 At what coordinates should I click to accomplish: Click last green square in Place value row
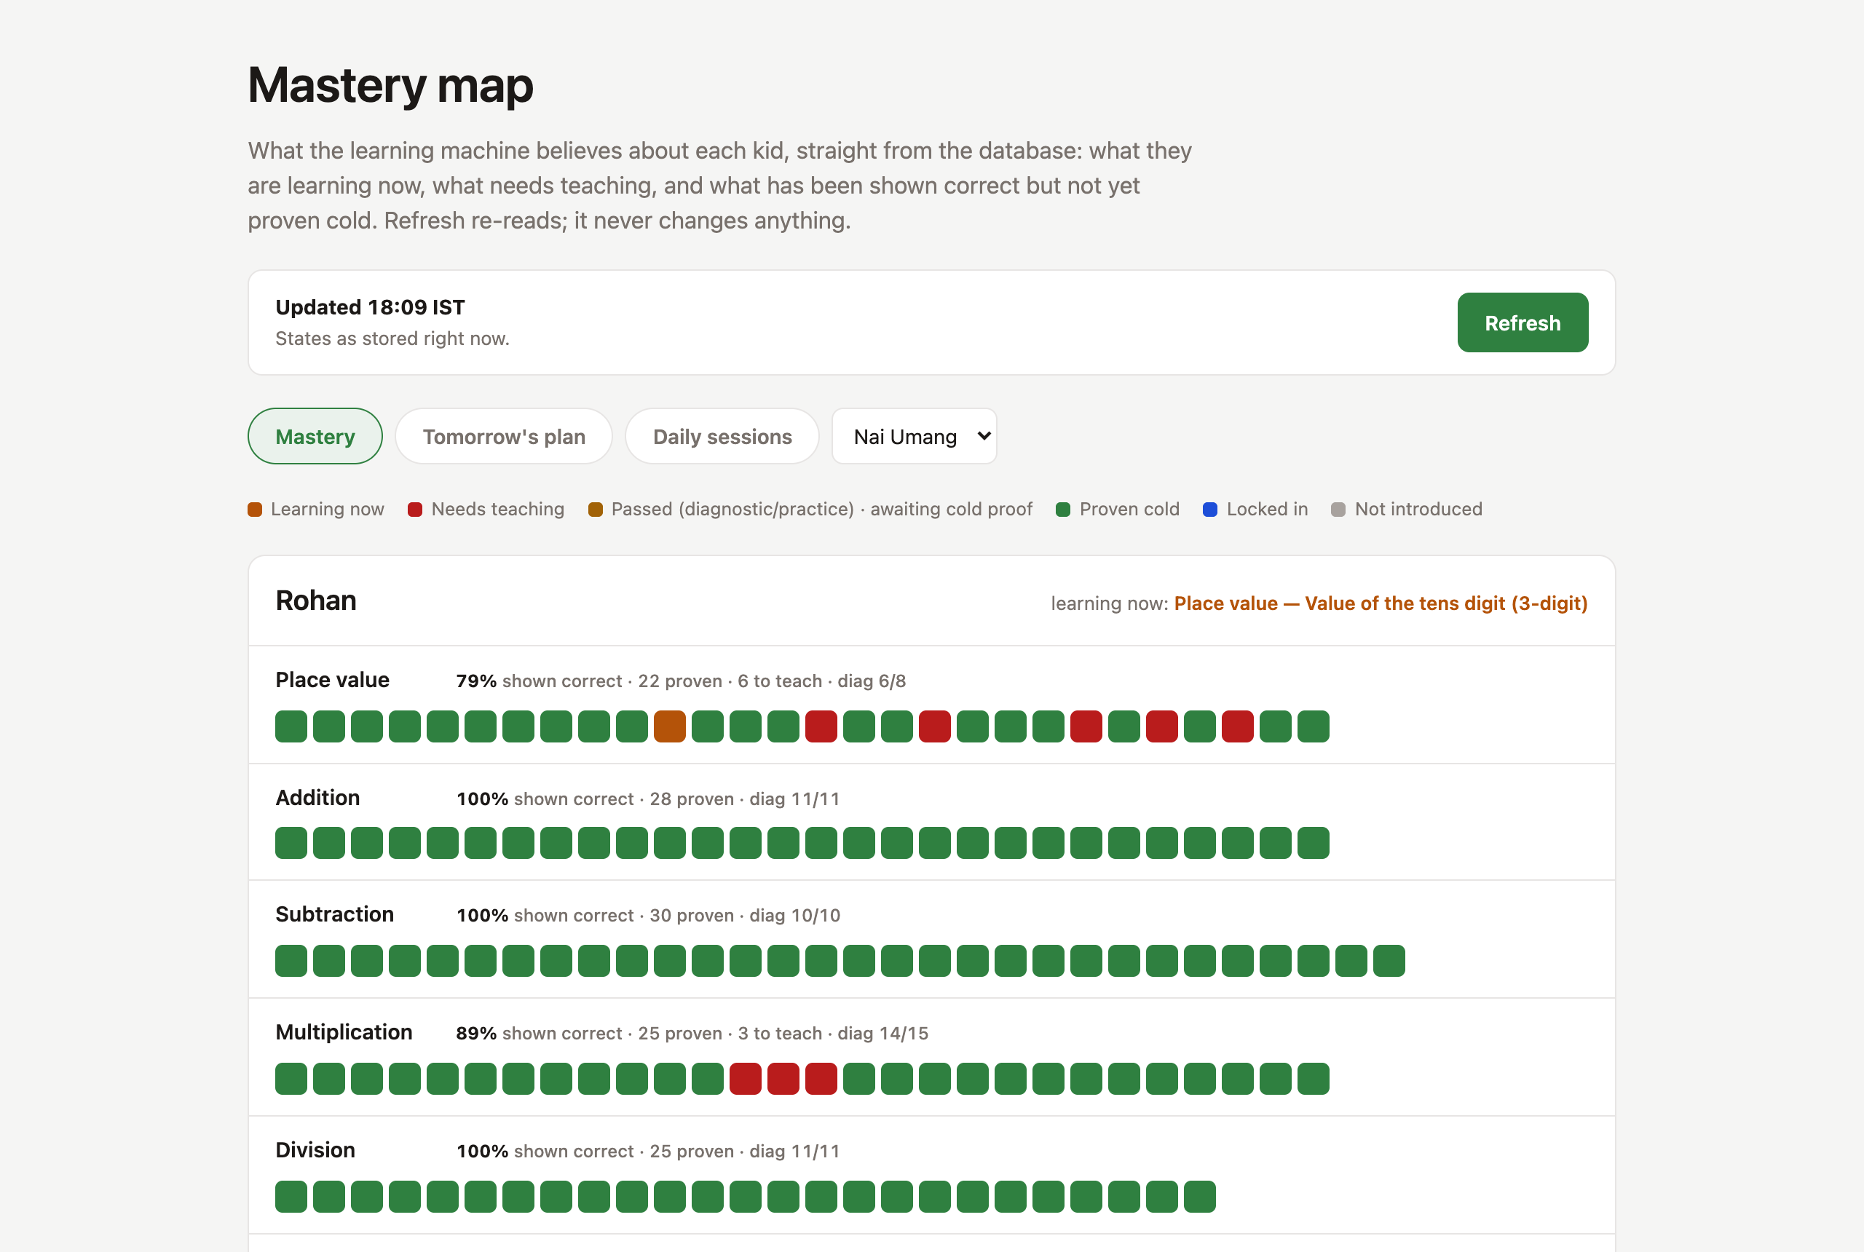pyautogui.click(x=1313, y=726)
